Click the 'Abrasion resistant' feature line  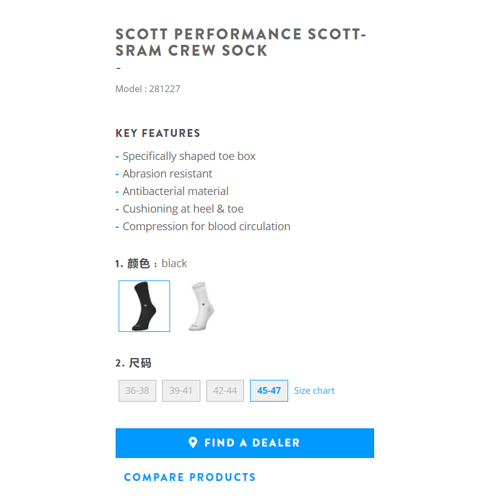(167, 174)
